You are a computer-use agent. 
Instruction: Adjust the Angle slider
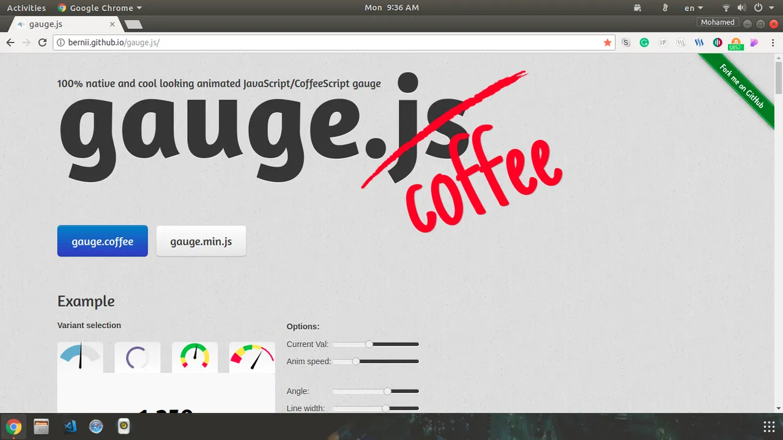click(x=376, y=391)
